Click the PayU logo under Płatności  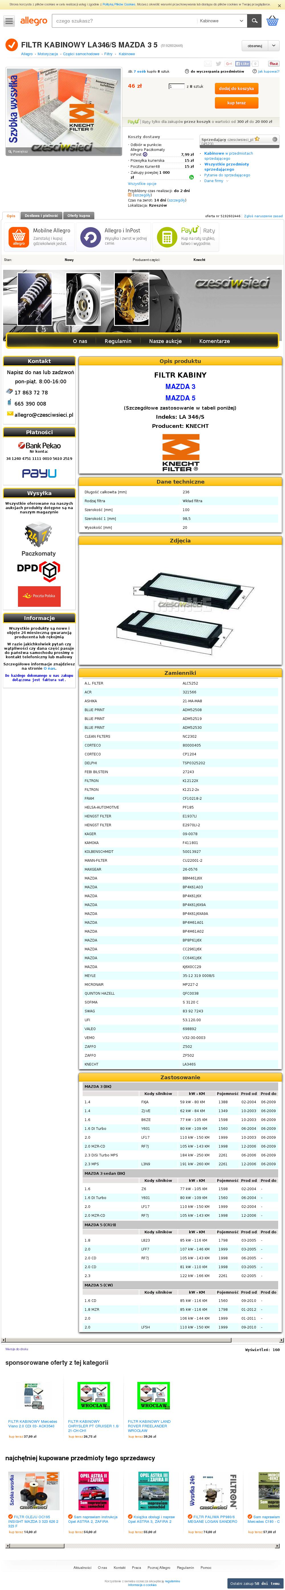(x=39, y=473)
